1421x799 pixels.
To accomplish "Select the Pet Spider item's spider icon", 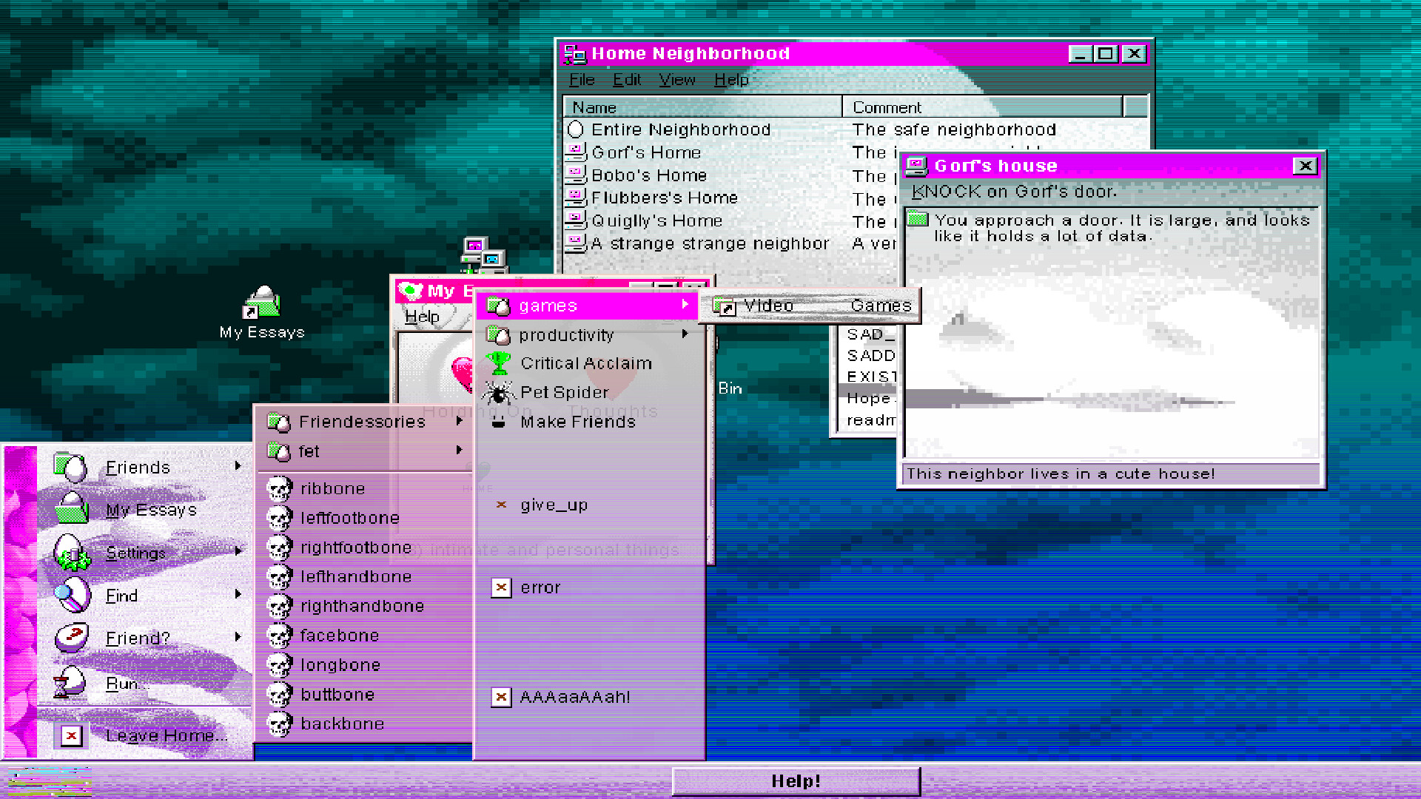I will pyautogui.click(x=500, y=392).
